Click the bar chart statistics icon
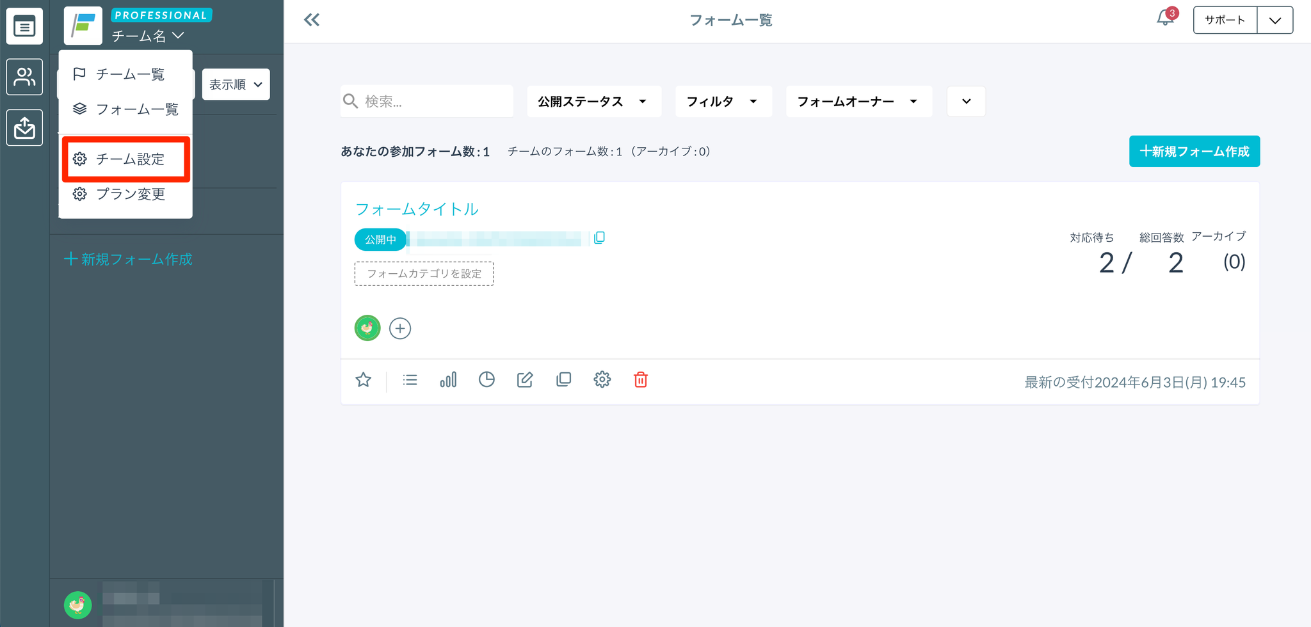Screen dimensions: 1311x627 pos(448,380)
